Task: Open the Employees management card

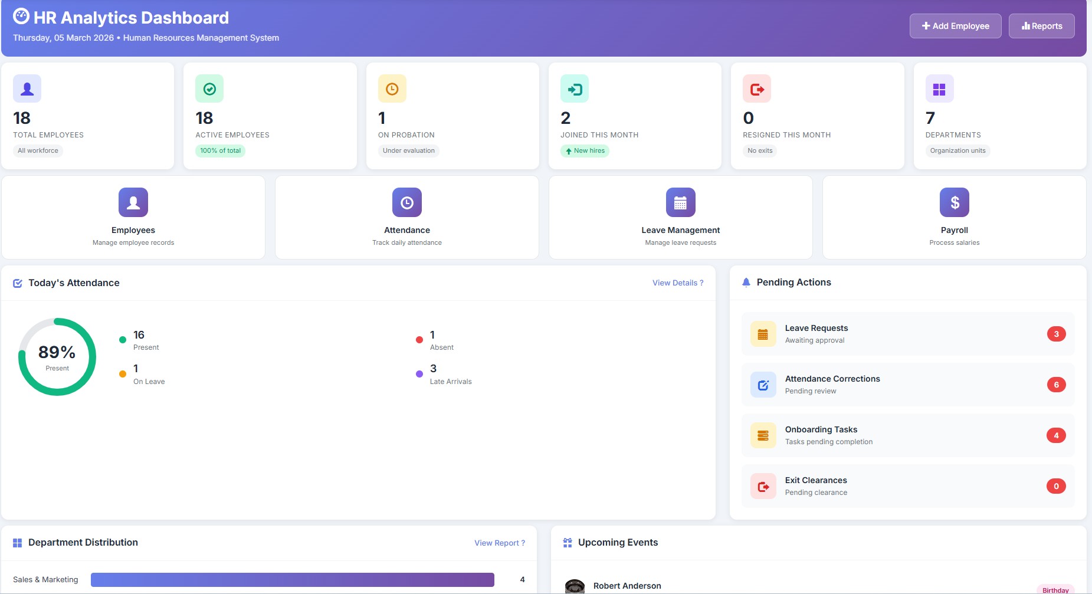Action: click(133, 216)
